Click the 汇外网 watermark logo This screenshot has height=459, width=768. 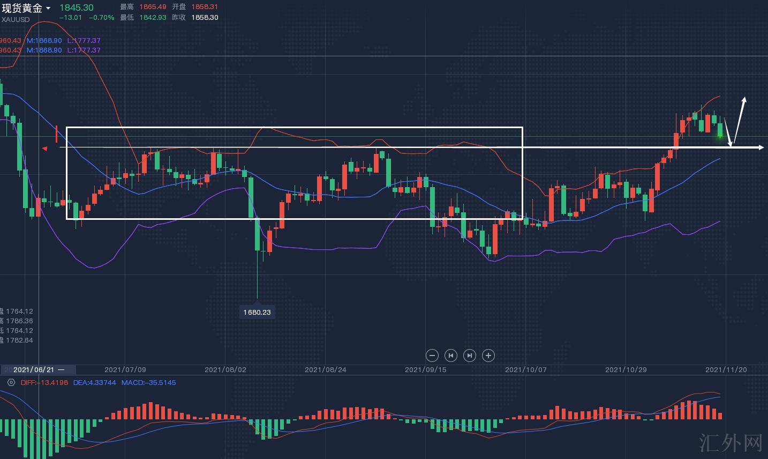pos(731,442)
